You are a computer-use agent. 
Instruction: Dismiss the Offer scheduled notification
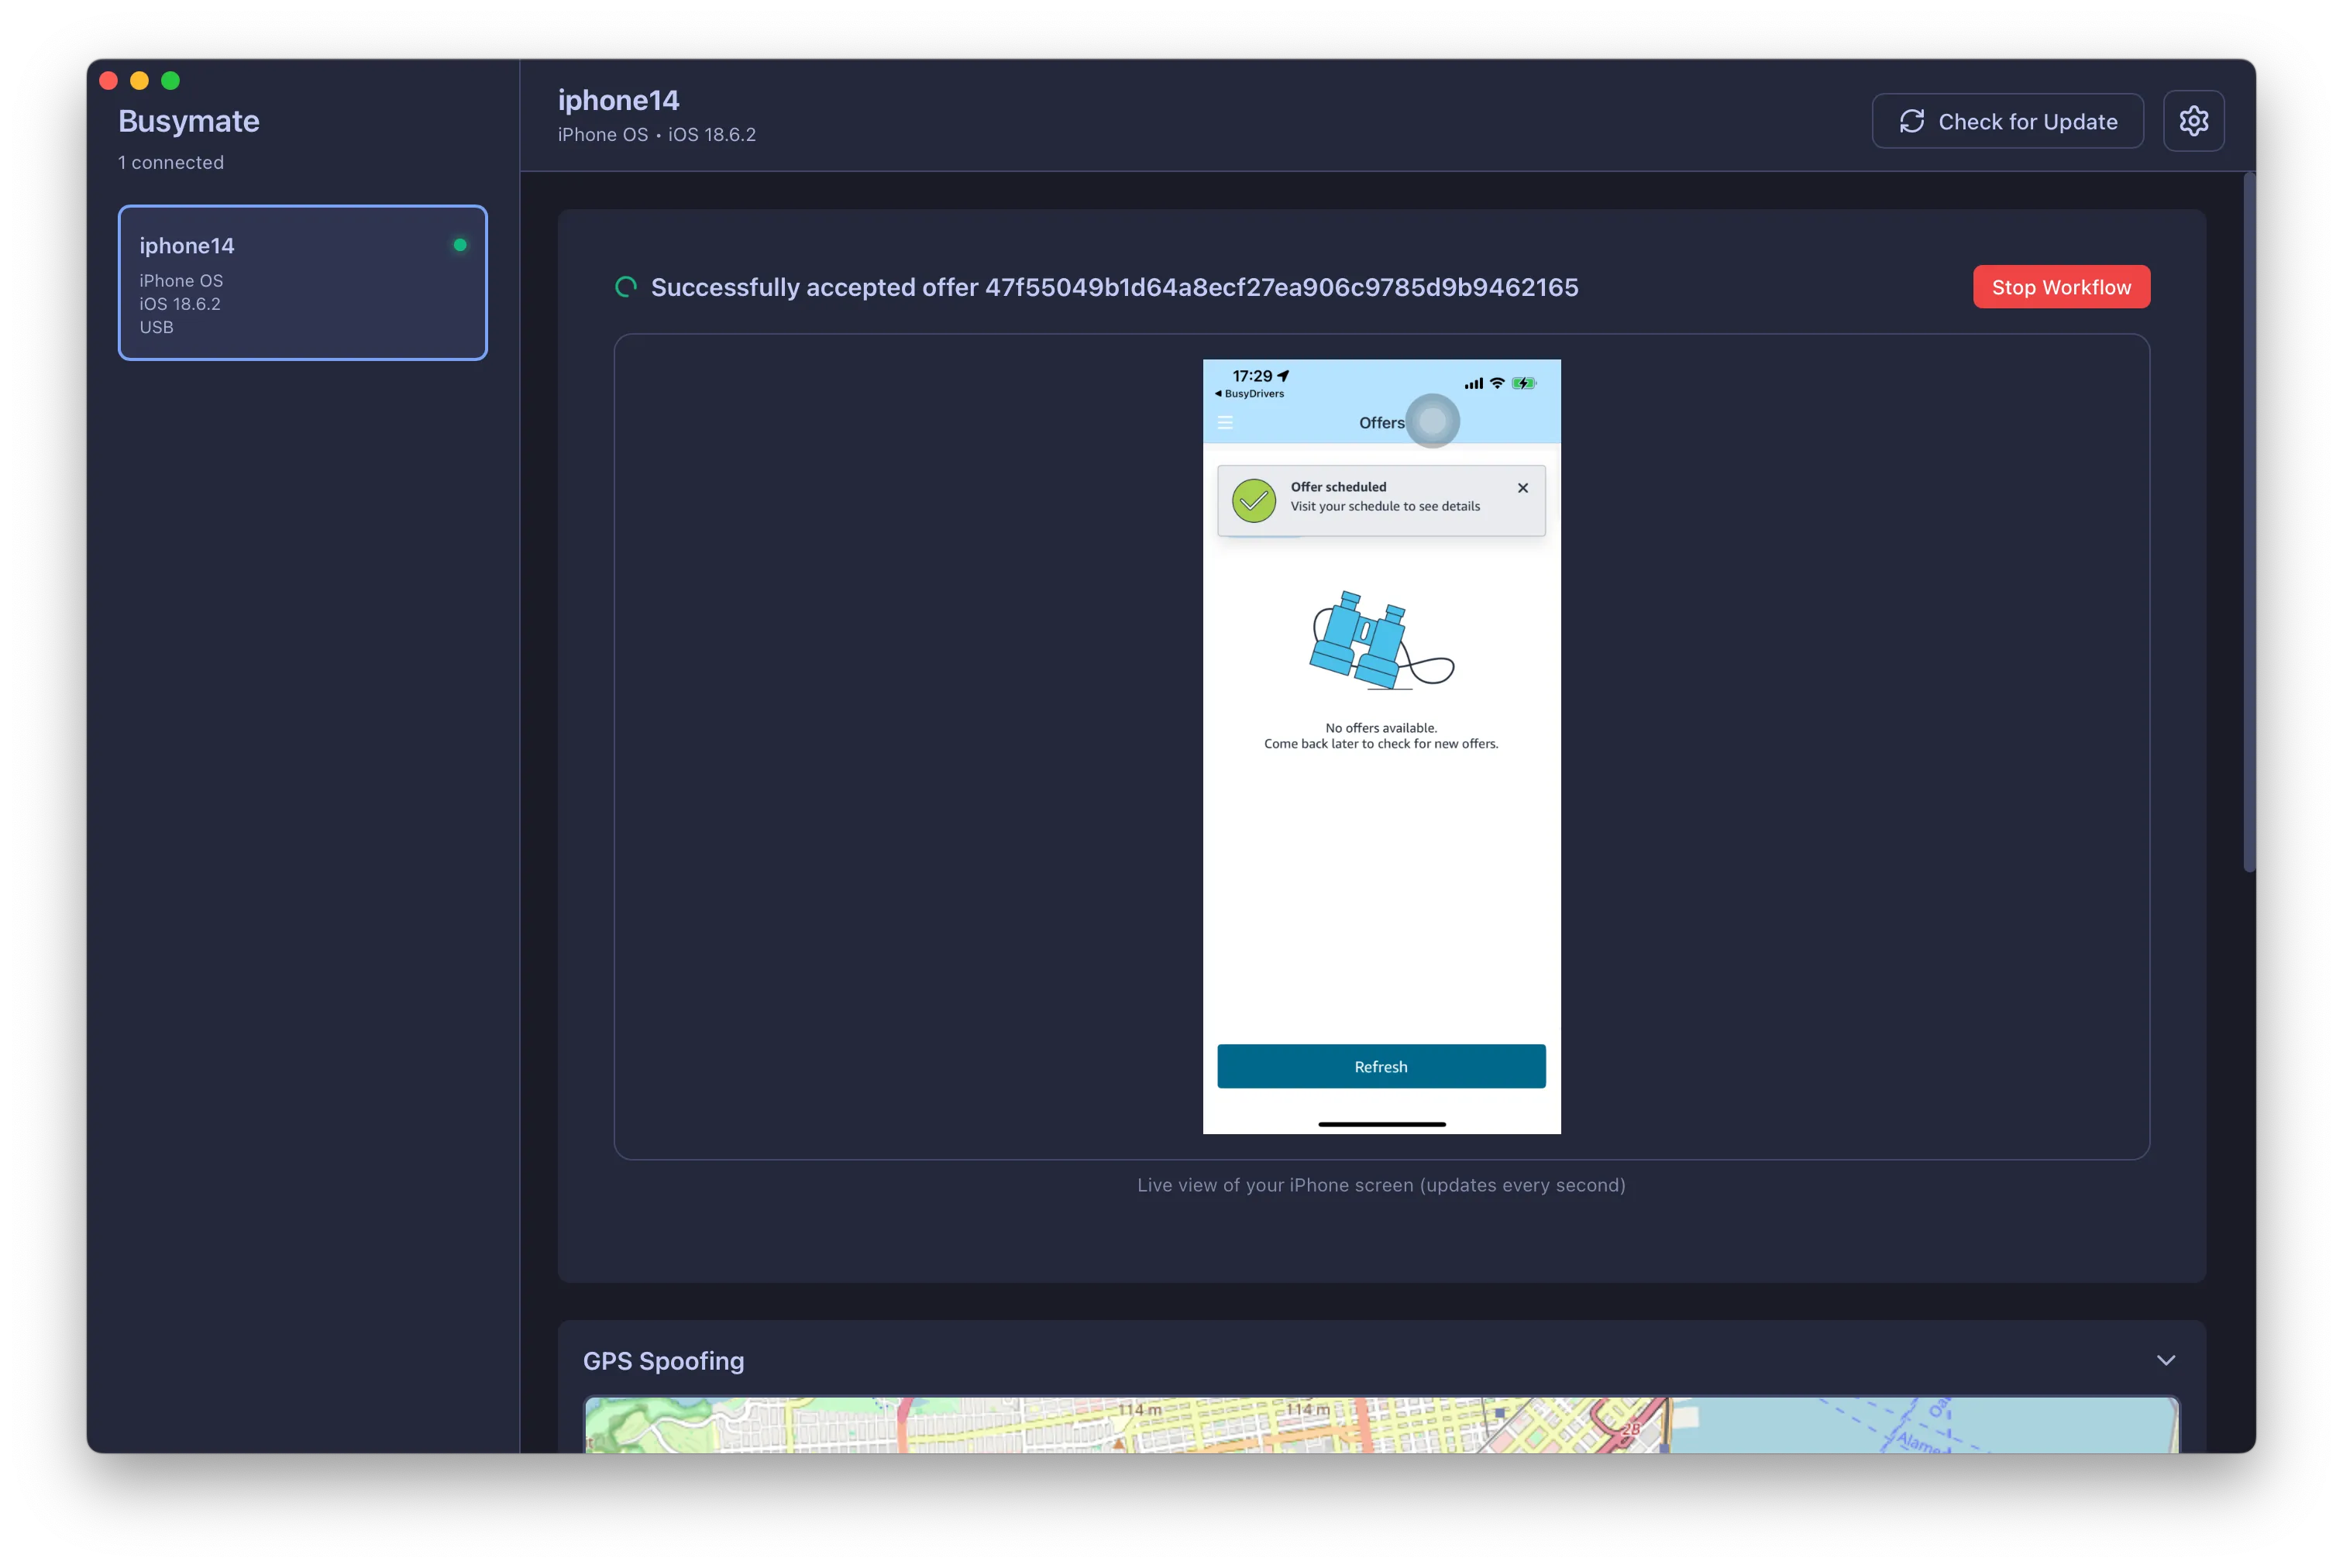1522,488
